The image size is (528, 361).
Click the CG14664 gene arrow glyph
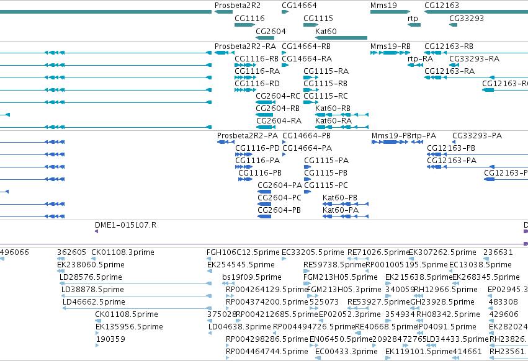285,12
